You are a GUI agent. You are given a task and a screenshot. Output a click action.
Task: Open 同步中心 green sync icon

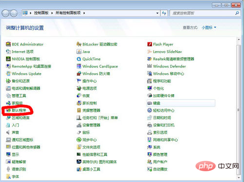[x=79, y=140]
